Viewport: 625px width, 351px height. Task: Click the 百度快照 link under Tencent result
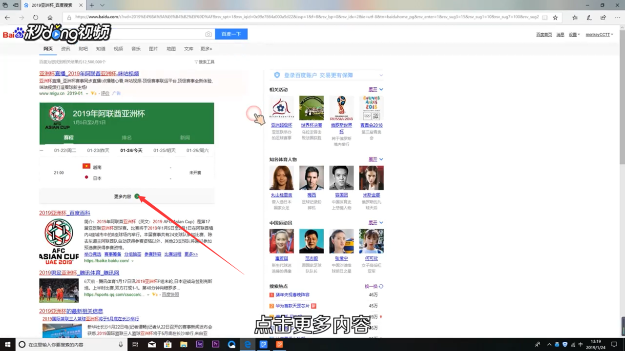tap(170, 295)
